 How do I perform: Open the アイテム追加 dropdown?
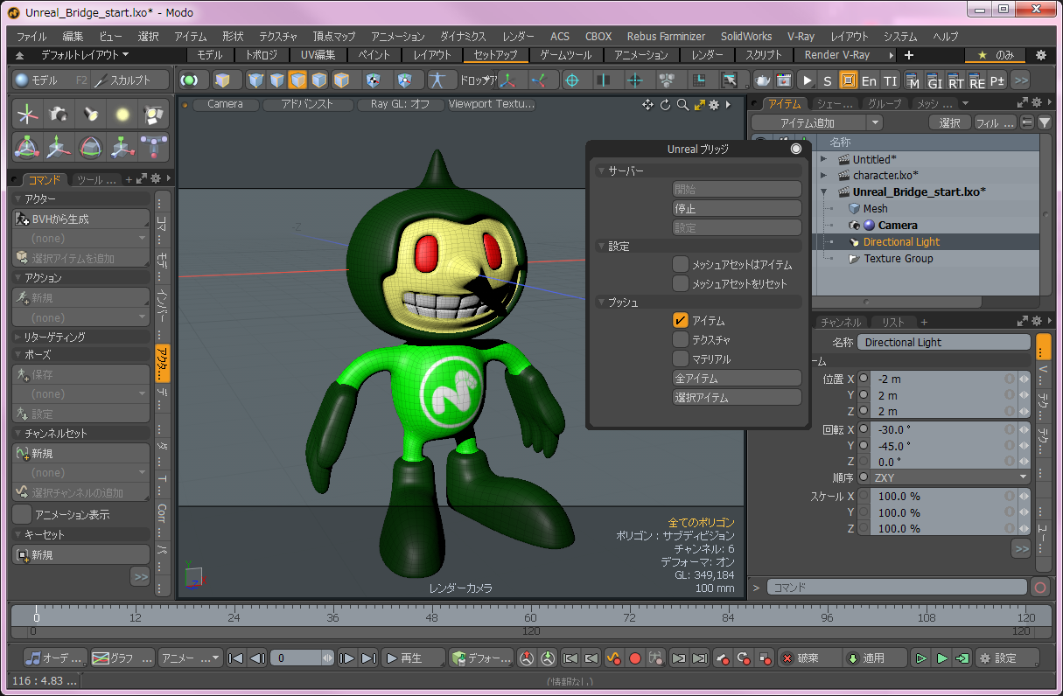815,123
